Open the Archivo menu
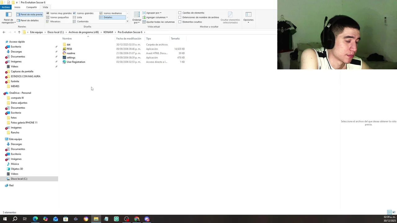This screenshot has width=397, height=223. (x=6, y=7)
